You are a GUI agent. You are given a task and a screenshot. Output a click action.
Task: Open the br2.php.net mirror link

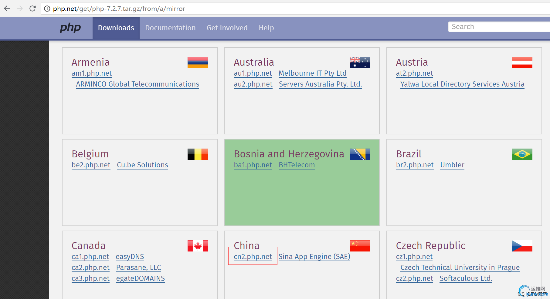(x=415, y=165)
